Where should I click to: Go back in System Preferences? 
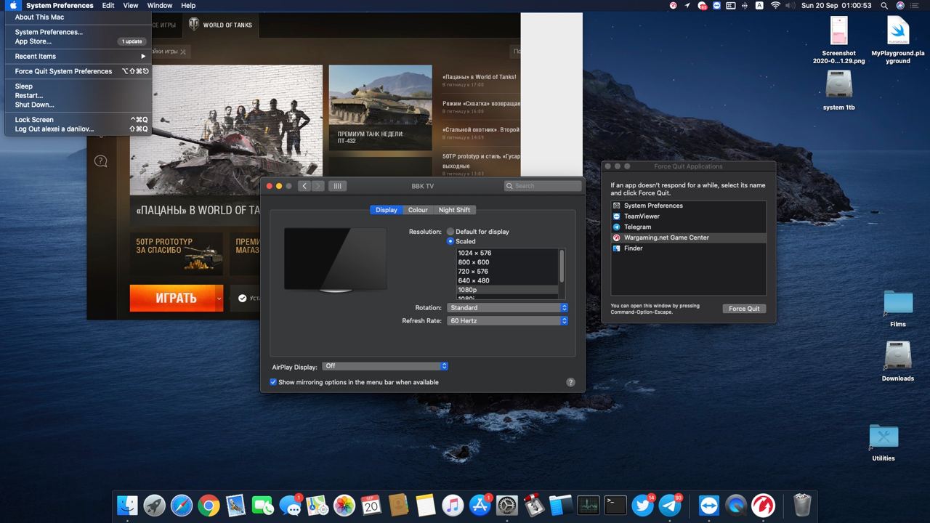pos(304,186)
